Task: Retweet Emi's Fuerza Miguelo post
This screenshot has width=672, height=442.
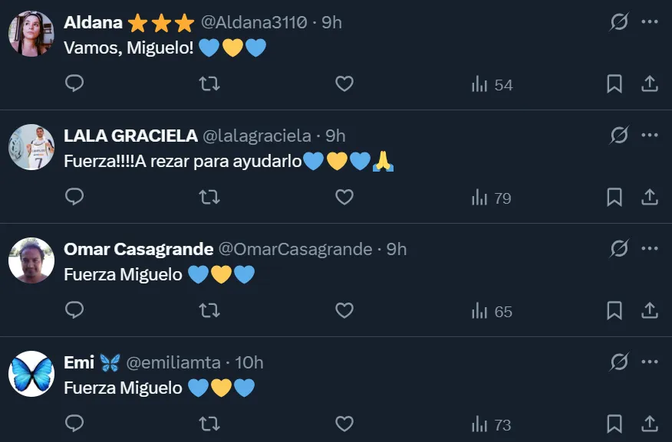Action: point(209,424)
